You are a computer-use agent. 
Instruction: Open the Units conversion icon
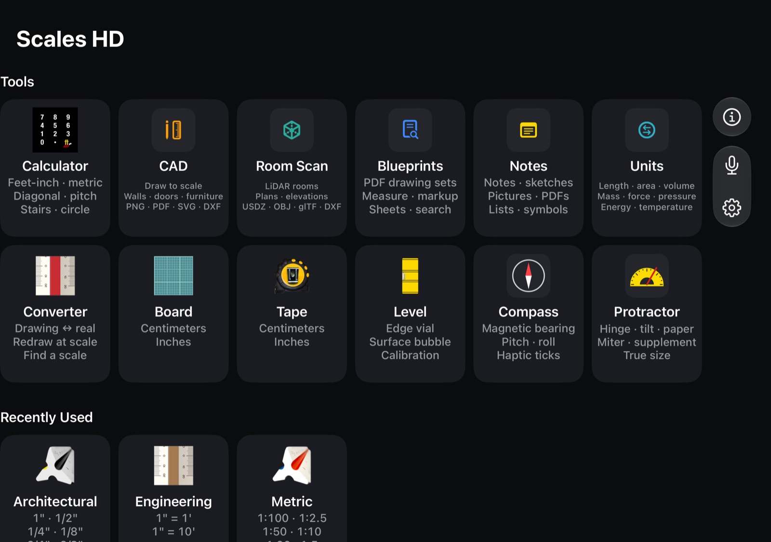point(647,130)
